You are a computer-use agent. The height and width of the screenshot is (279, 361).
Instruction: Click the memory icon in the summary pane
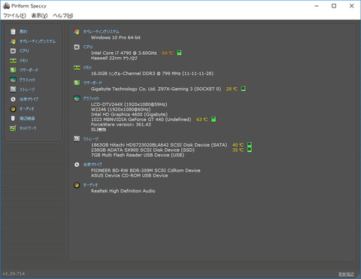pyautogui.click(x=77, y=68)
